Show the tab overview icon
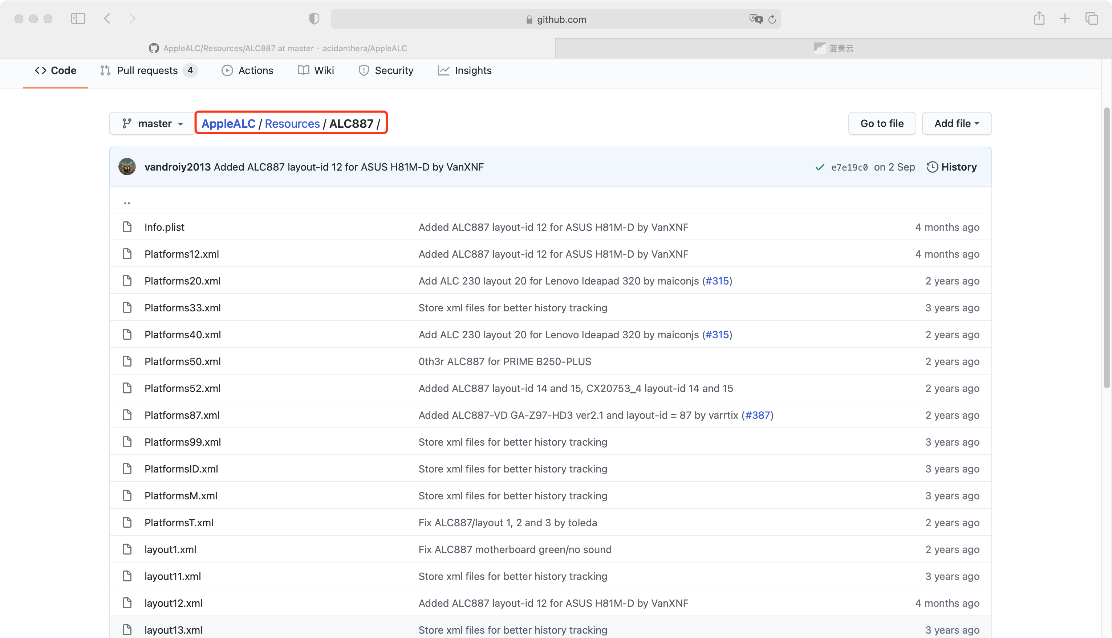Image resolution: width=1112 pixels, height=638 pixels. pyautogui.click(x=1092, y=19)
